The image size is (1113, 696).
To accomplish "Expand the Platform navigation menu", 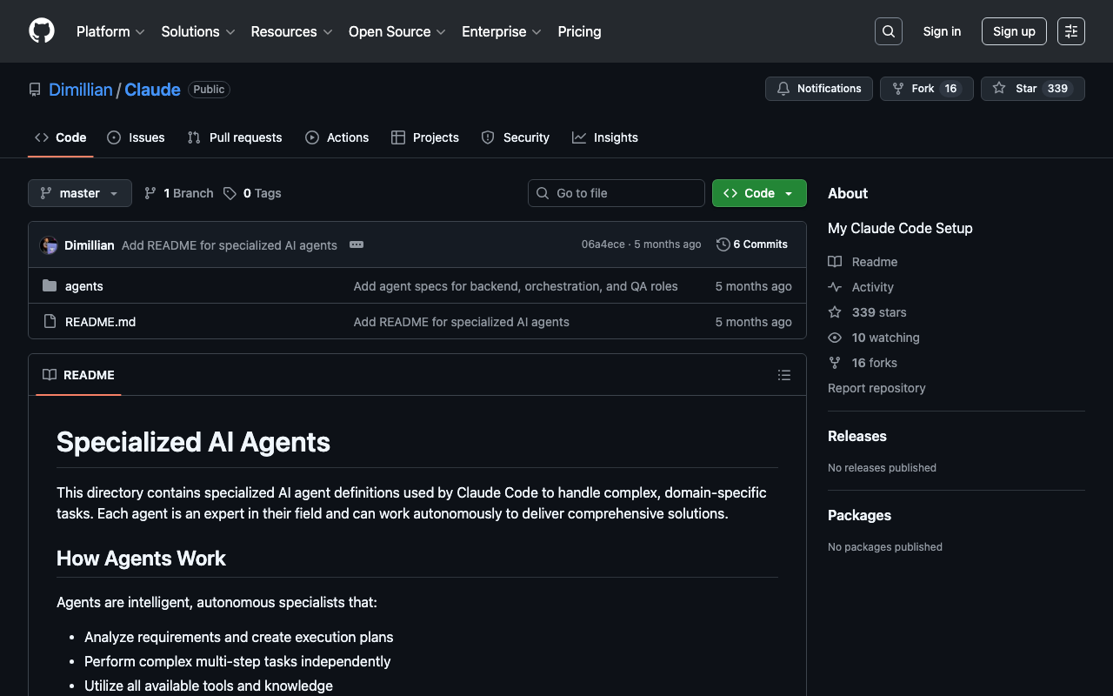I will [x=110, y=31].
